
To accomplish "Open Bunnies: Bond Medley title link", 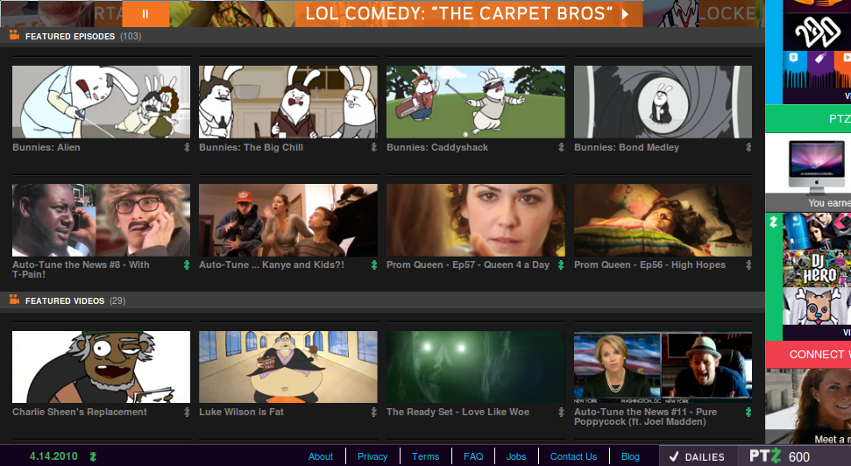I will click(x=627, y=147).
